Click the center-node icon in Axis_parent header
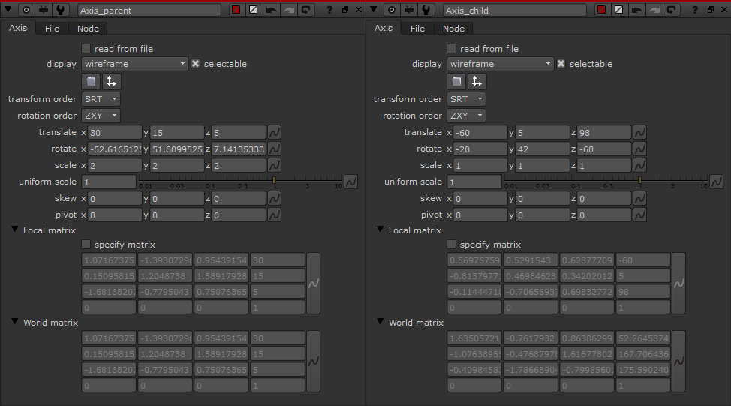Viewport: 731px width, 406px height. 26,10
